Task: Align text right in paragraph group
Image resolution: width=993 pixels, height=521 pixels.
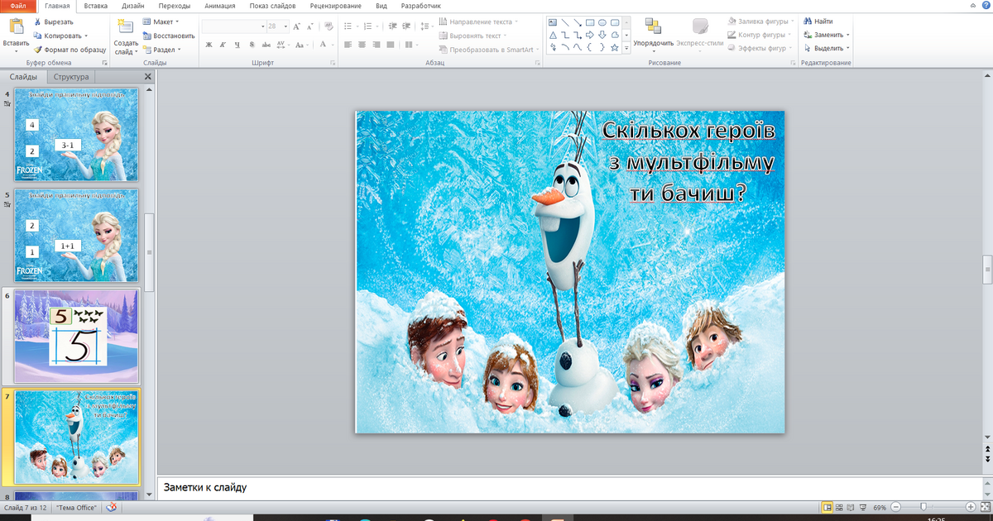Action: pyautogui.click(x=375, y=45)
